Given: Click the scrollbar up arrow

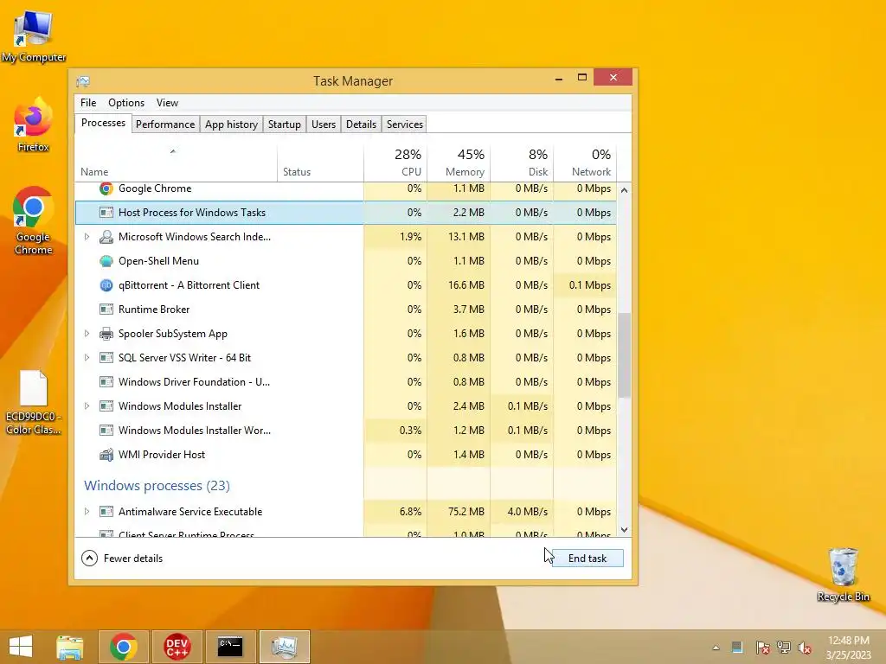Looking at the screenshot, I should coord(624,190).
